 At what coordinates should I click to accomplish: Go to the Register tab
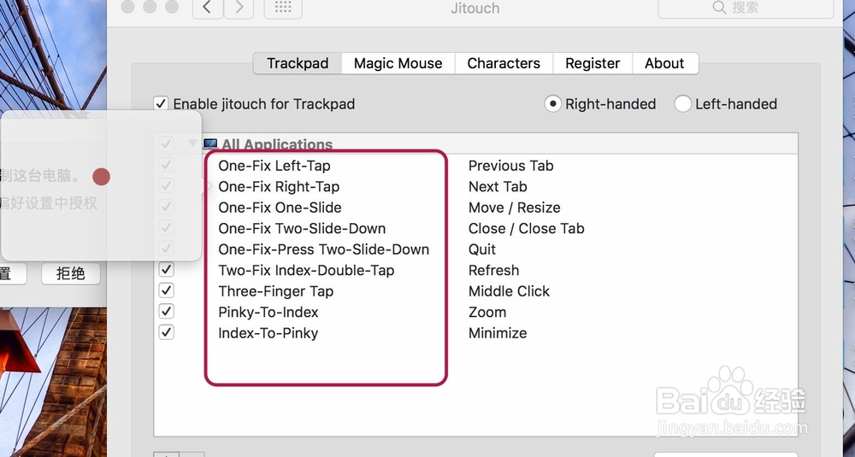[x=593, y=63]
